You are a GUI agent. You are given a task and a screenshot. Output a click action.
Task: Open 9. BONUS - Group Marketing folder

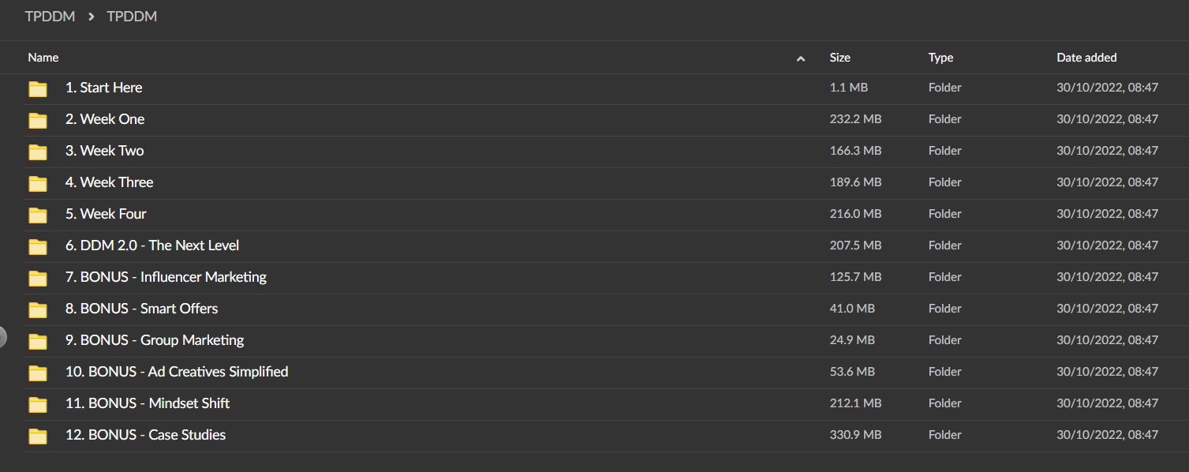(x=155, y=340)
